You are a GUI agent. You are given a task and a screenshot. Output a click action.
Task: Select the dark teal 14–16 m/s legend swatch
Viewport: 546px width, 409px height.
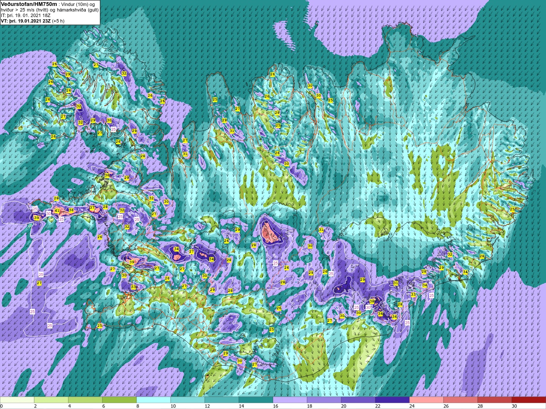coord(256,400)
